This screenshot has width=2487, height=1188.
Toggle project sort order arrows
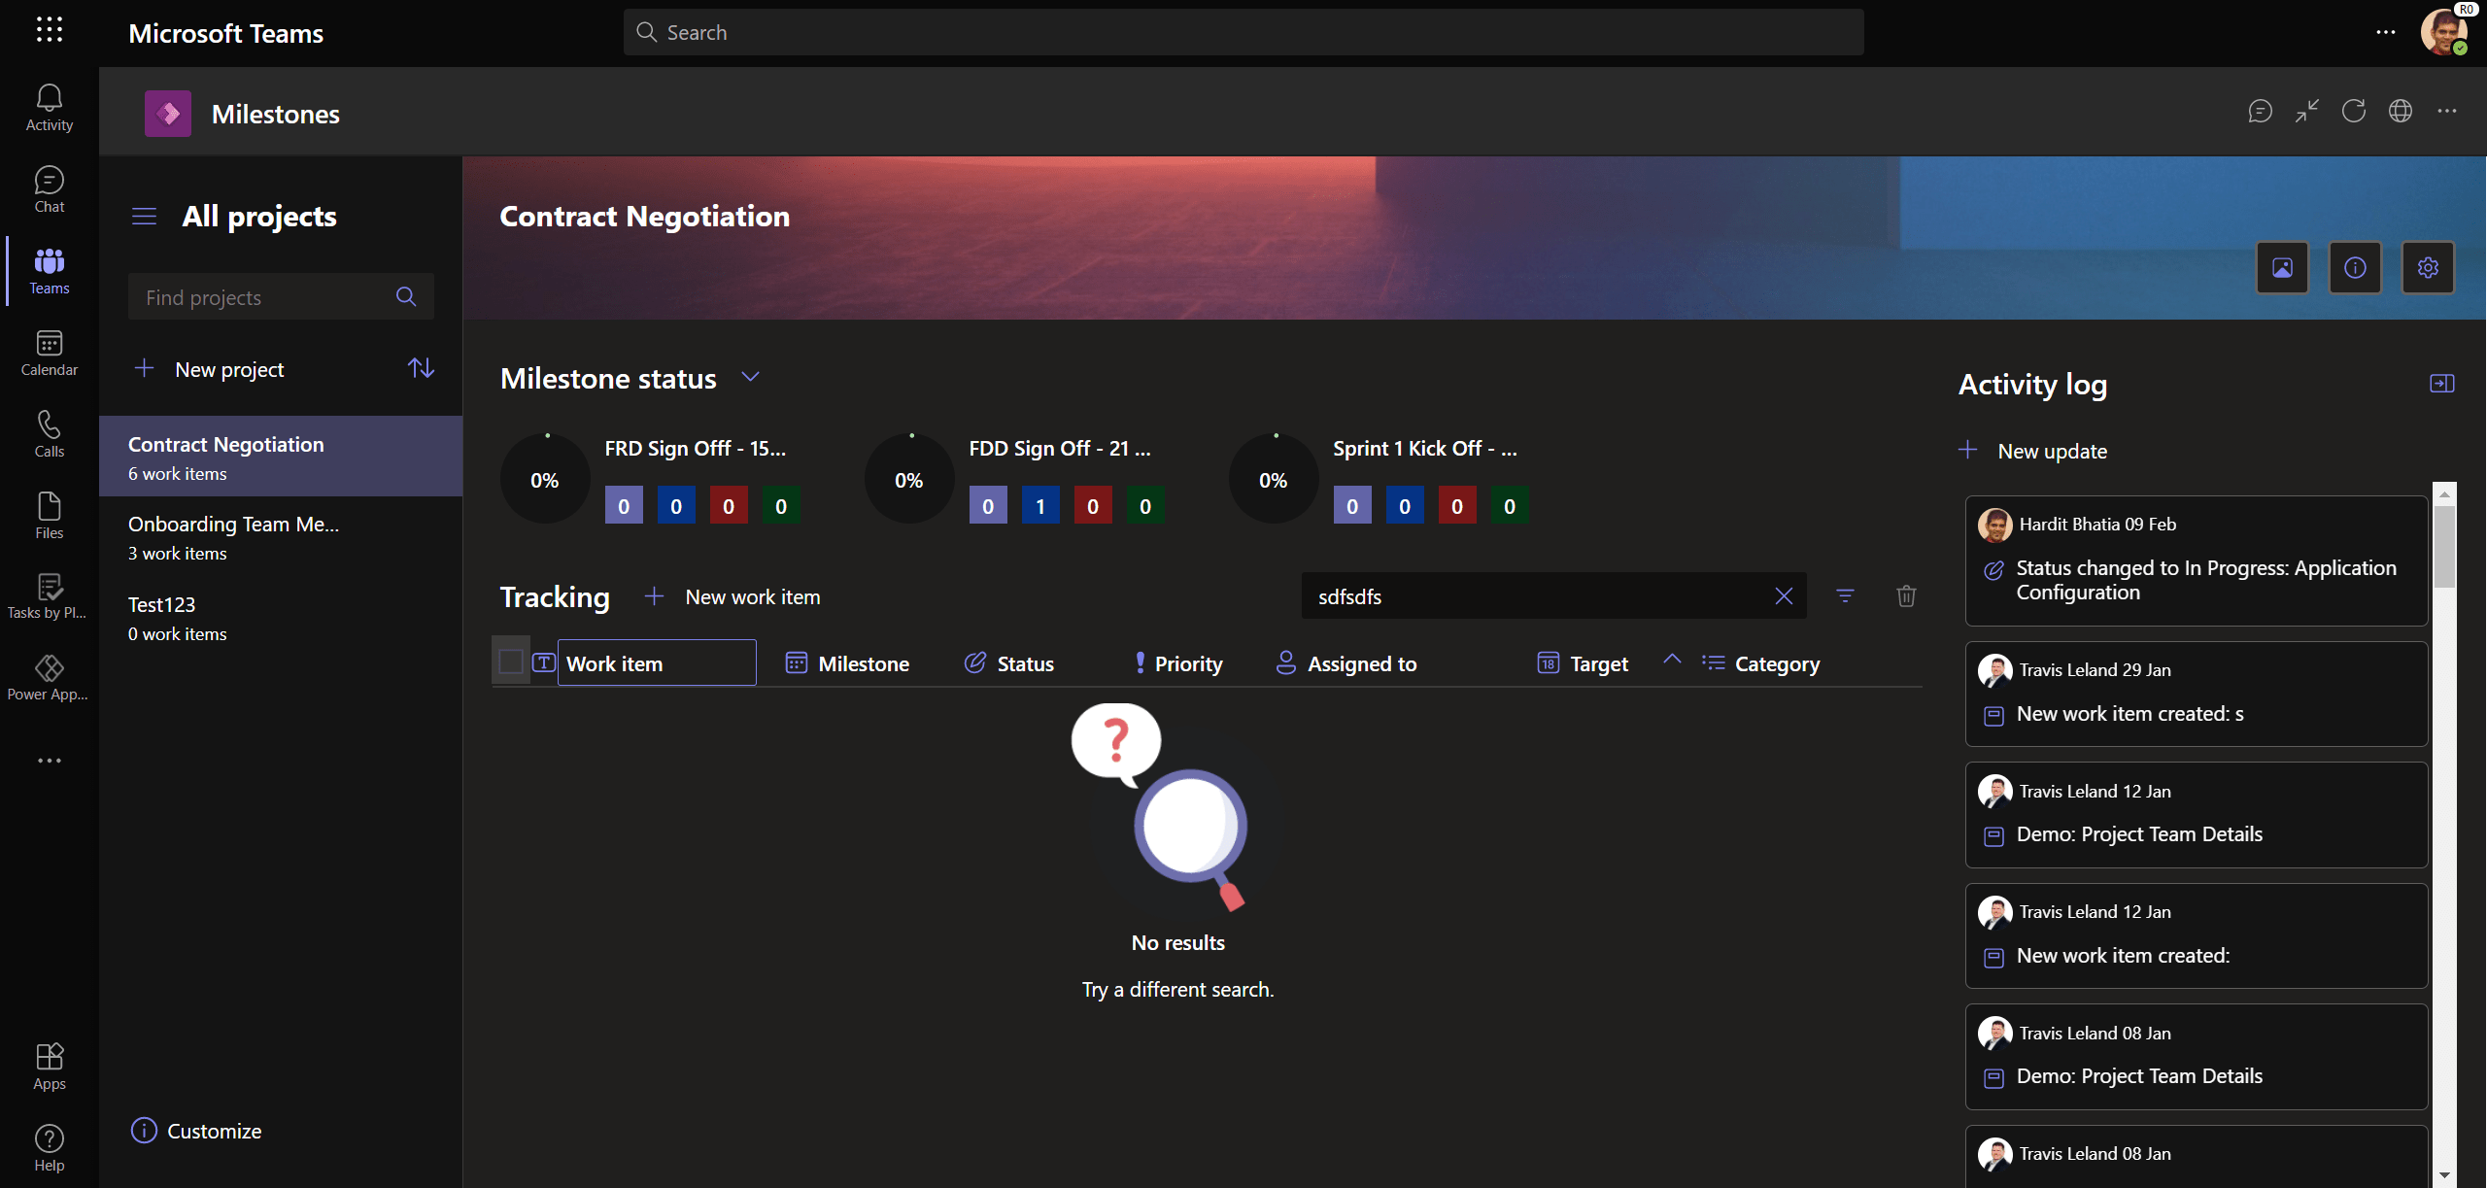pos(421,368)
